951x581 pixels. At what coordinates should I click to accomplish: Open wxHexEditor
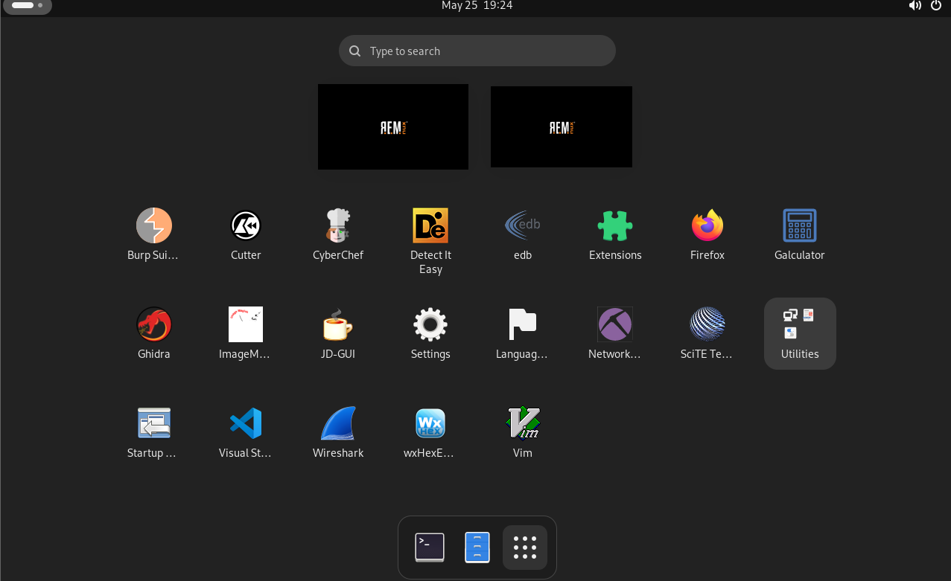tap(430, 433)
